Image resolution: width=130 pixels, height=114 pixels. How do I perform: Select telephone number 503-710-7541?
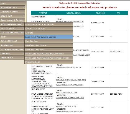[98, 51]
